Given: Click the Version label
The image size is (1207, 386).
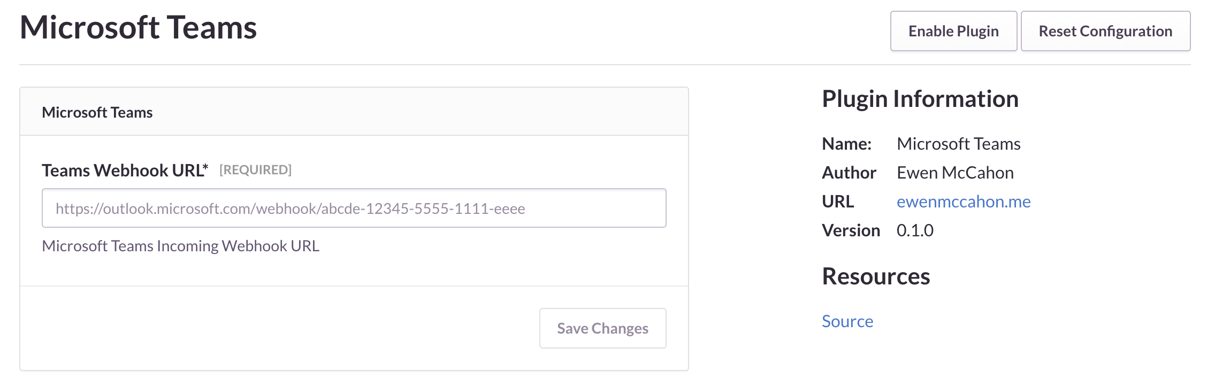Looking at the screenshot, I should coord(851,230).
